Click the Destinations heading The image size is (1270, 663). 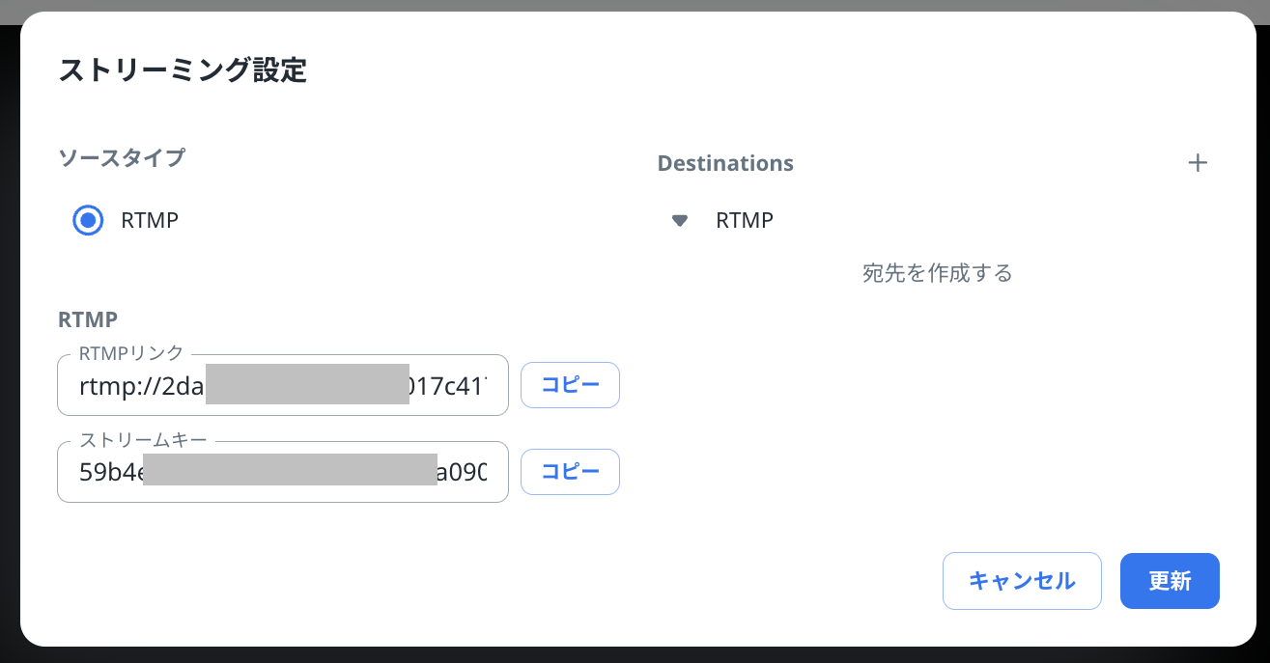[725, 163]
